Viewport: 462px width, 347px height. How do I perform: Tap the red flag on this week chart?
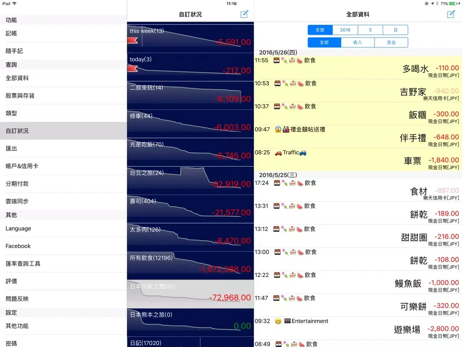(x=133, y=40)
